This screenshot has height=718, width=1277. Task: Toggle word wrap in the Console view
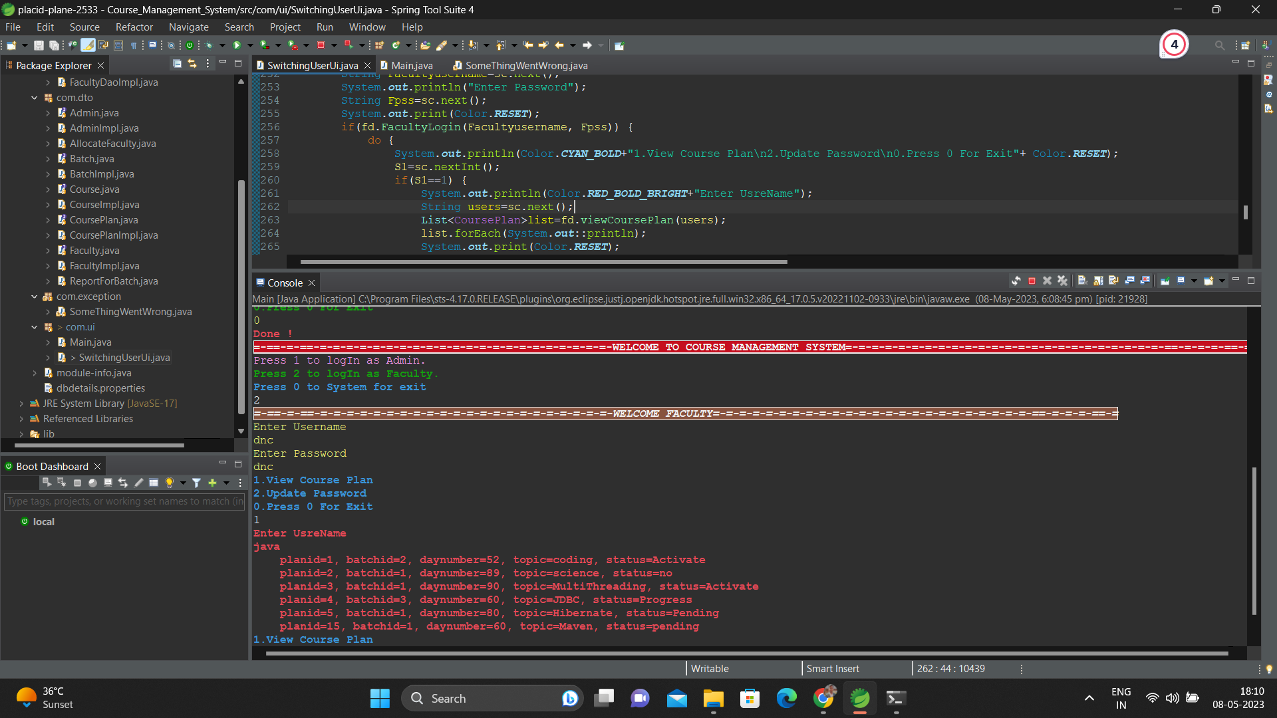pos(1114,281)
